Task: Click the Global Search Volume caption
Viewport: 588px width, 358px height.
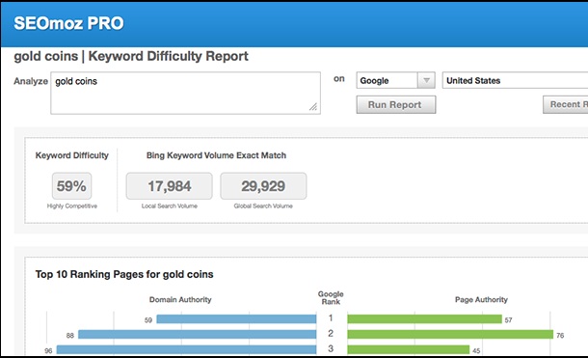Action: pyautogui.click(x=263, y=207)
